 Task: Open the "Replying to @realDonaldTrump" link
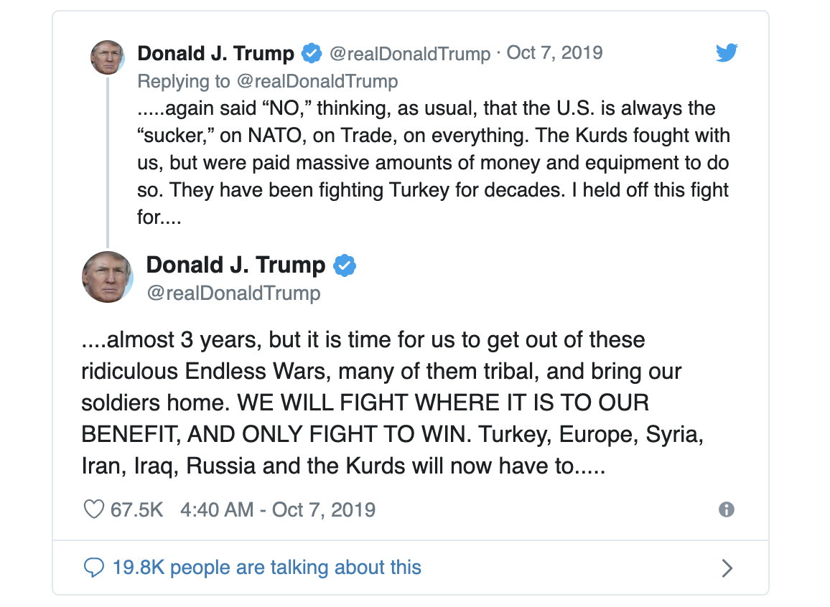pos(267,81)
